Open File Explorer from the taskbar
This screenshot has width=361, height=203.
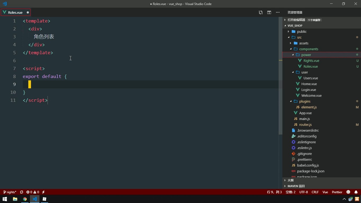15,199
